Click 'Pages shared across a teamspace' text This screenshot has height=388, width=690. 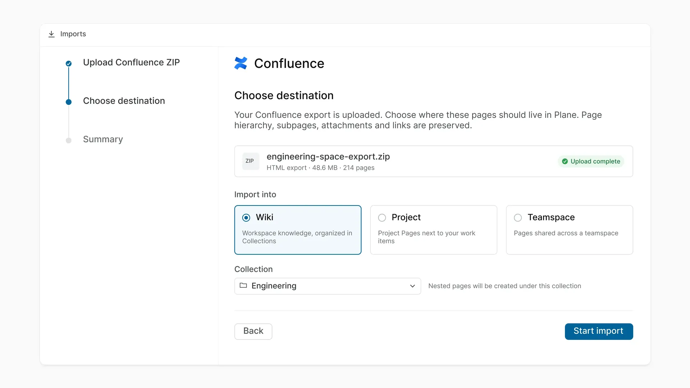[x=566, y=233]
